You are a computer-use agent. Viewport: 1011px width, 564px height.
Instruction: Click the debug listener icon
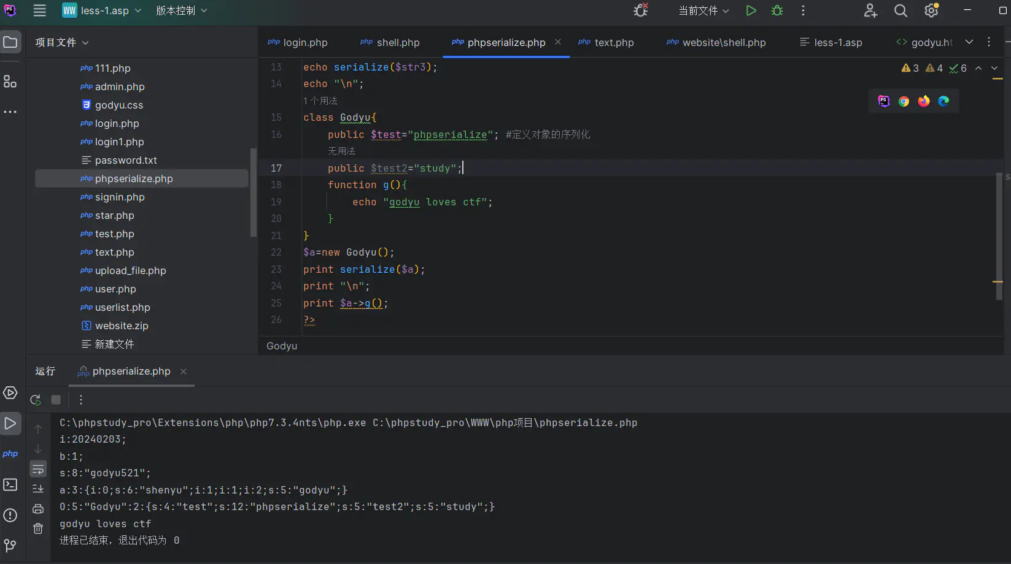(x=641, y=10)
